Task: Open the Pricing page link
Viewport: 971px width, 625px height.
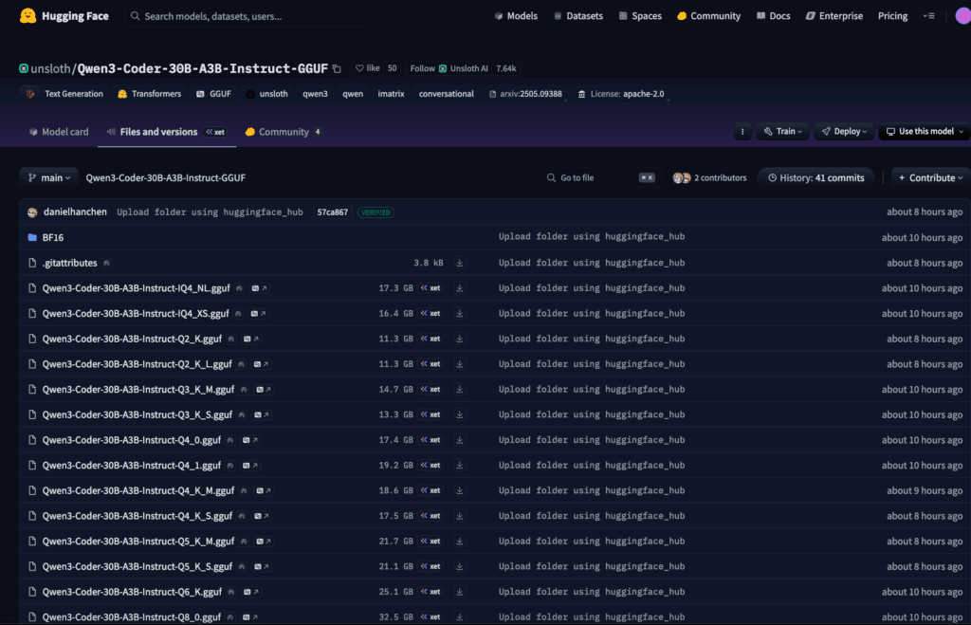Action: coord(892,16)
